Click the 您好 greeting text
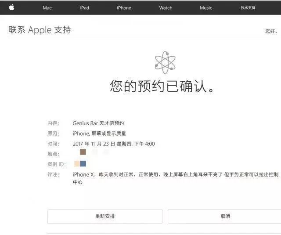Screen dimensions: 281x235 pos(271,31)
